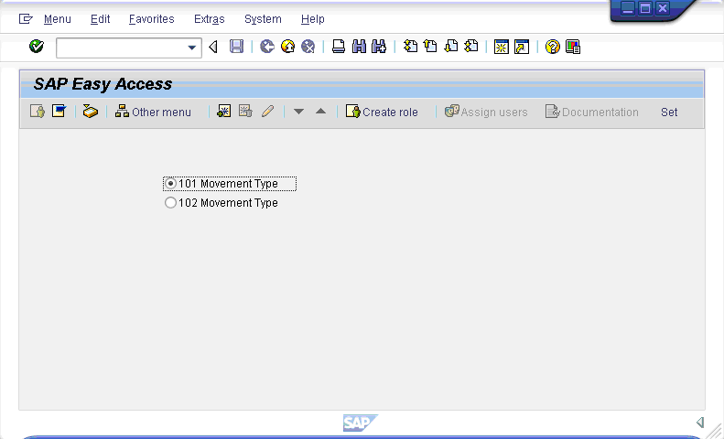Click the Create role button
This screenshot has width=724, height=439.
382,112
